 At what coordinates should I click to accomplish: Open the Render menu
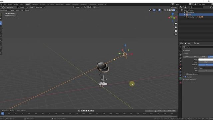[x=10, y=4]
